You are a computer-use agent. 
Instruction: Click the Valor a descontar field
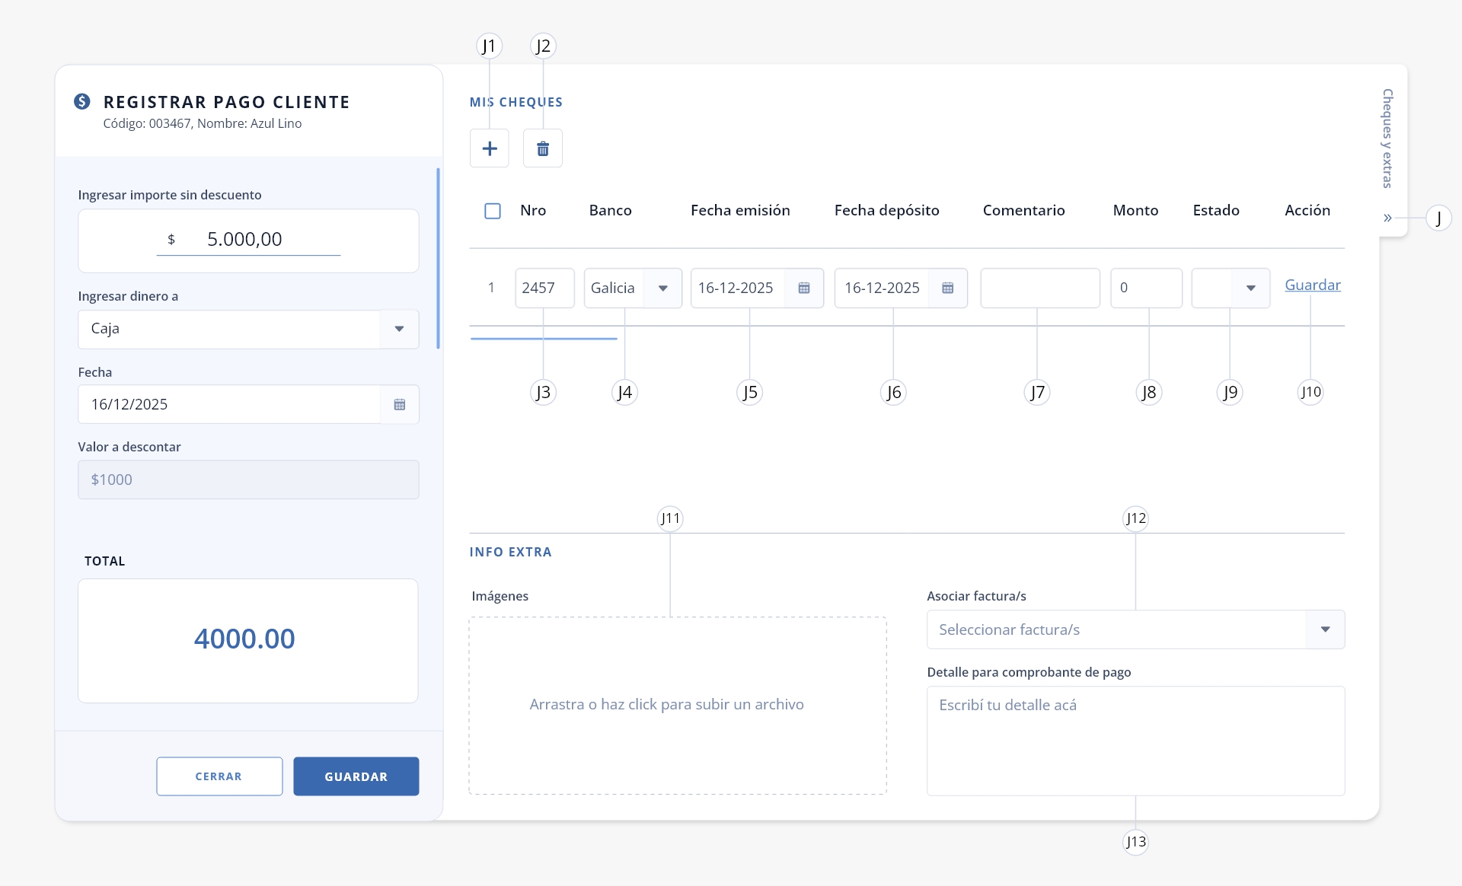coord(248,480)
